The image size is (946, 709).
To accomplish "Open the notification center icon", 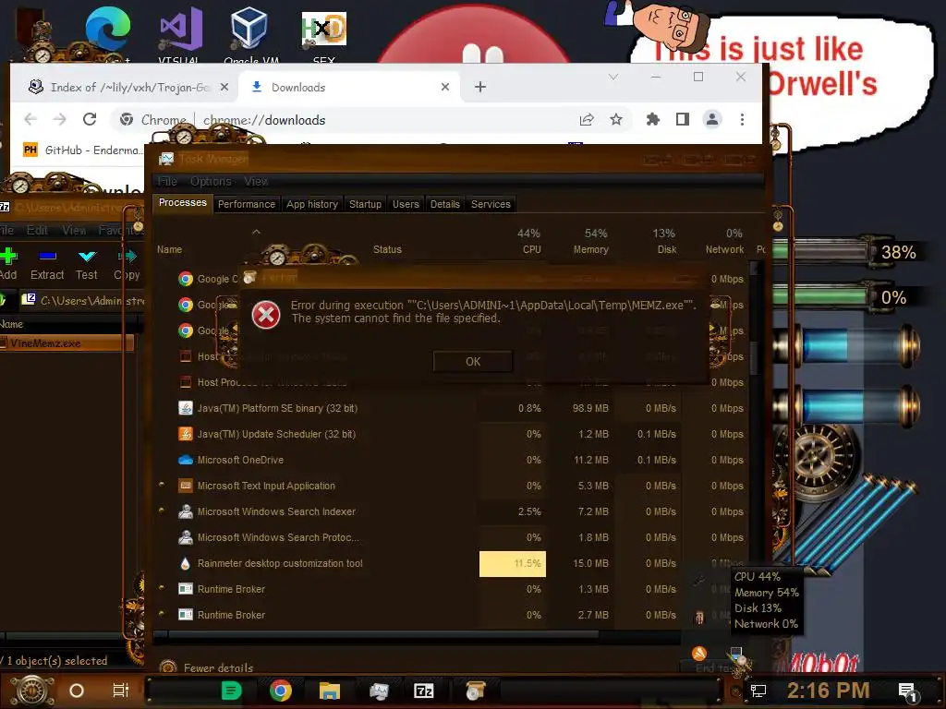I will [908, 691].
